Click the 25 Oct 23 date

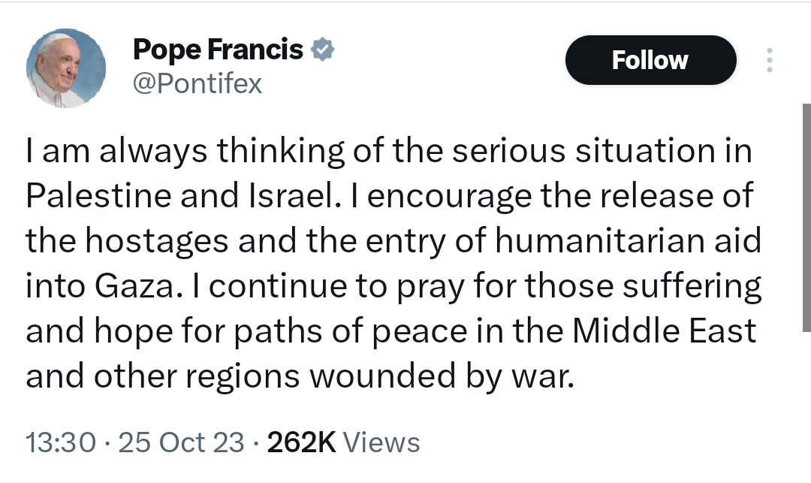click(x=181, y=442)
